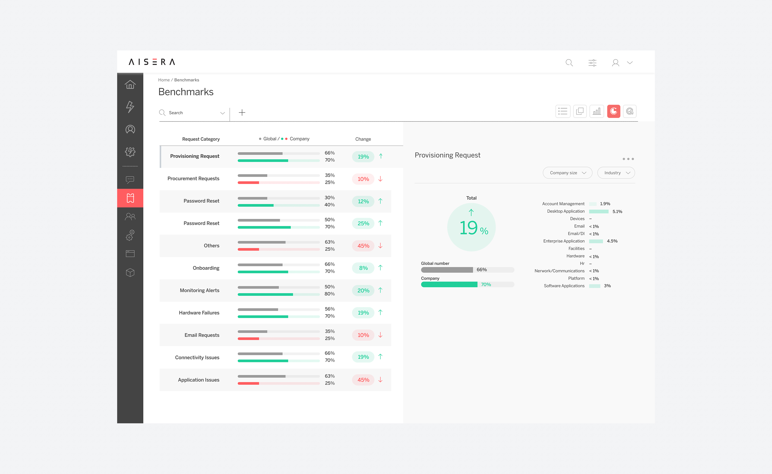Viewport: 772px width, 474px height.
Task: Open the header magnifier search icon
Action: pyautogui.click(x=569, y=63)
